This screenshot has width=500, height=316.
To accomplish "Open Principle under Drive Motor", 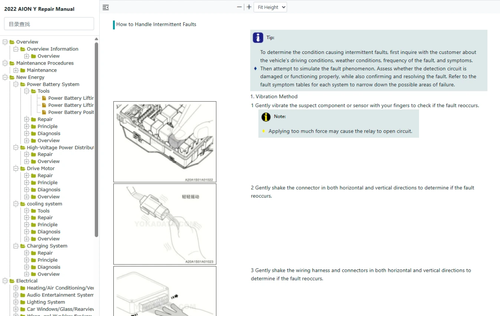I will 47,183.
